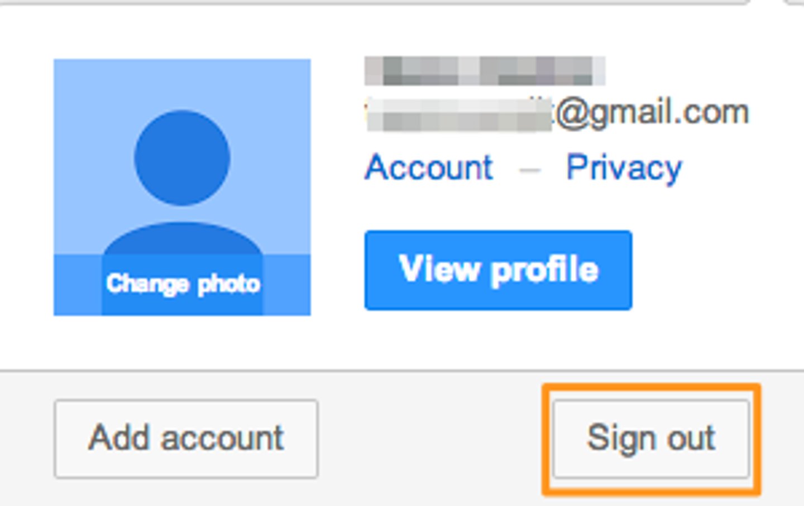Select the Change photo overlay on avatar

click(x=182, y=285)
